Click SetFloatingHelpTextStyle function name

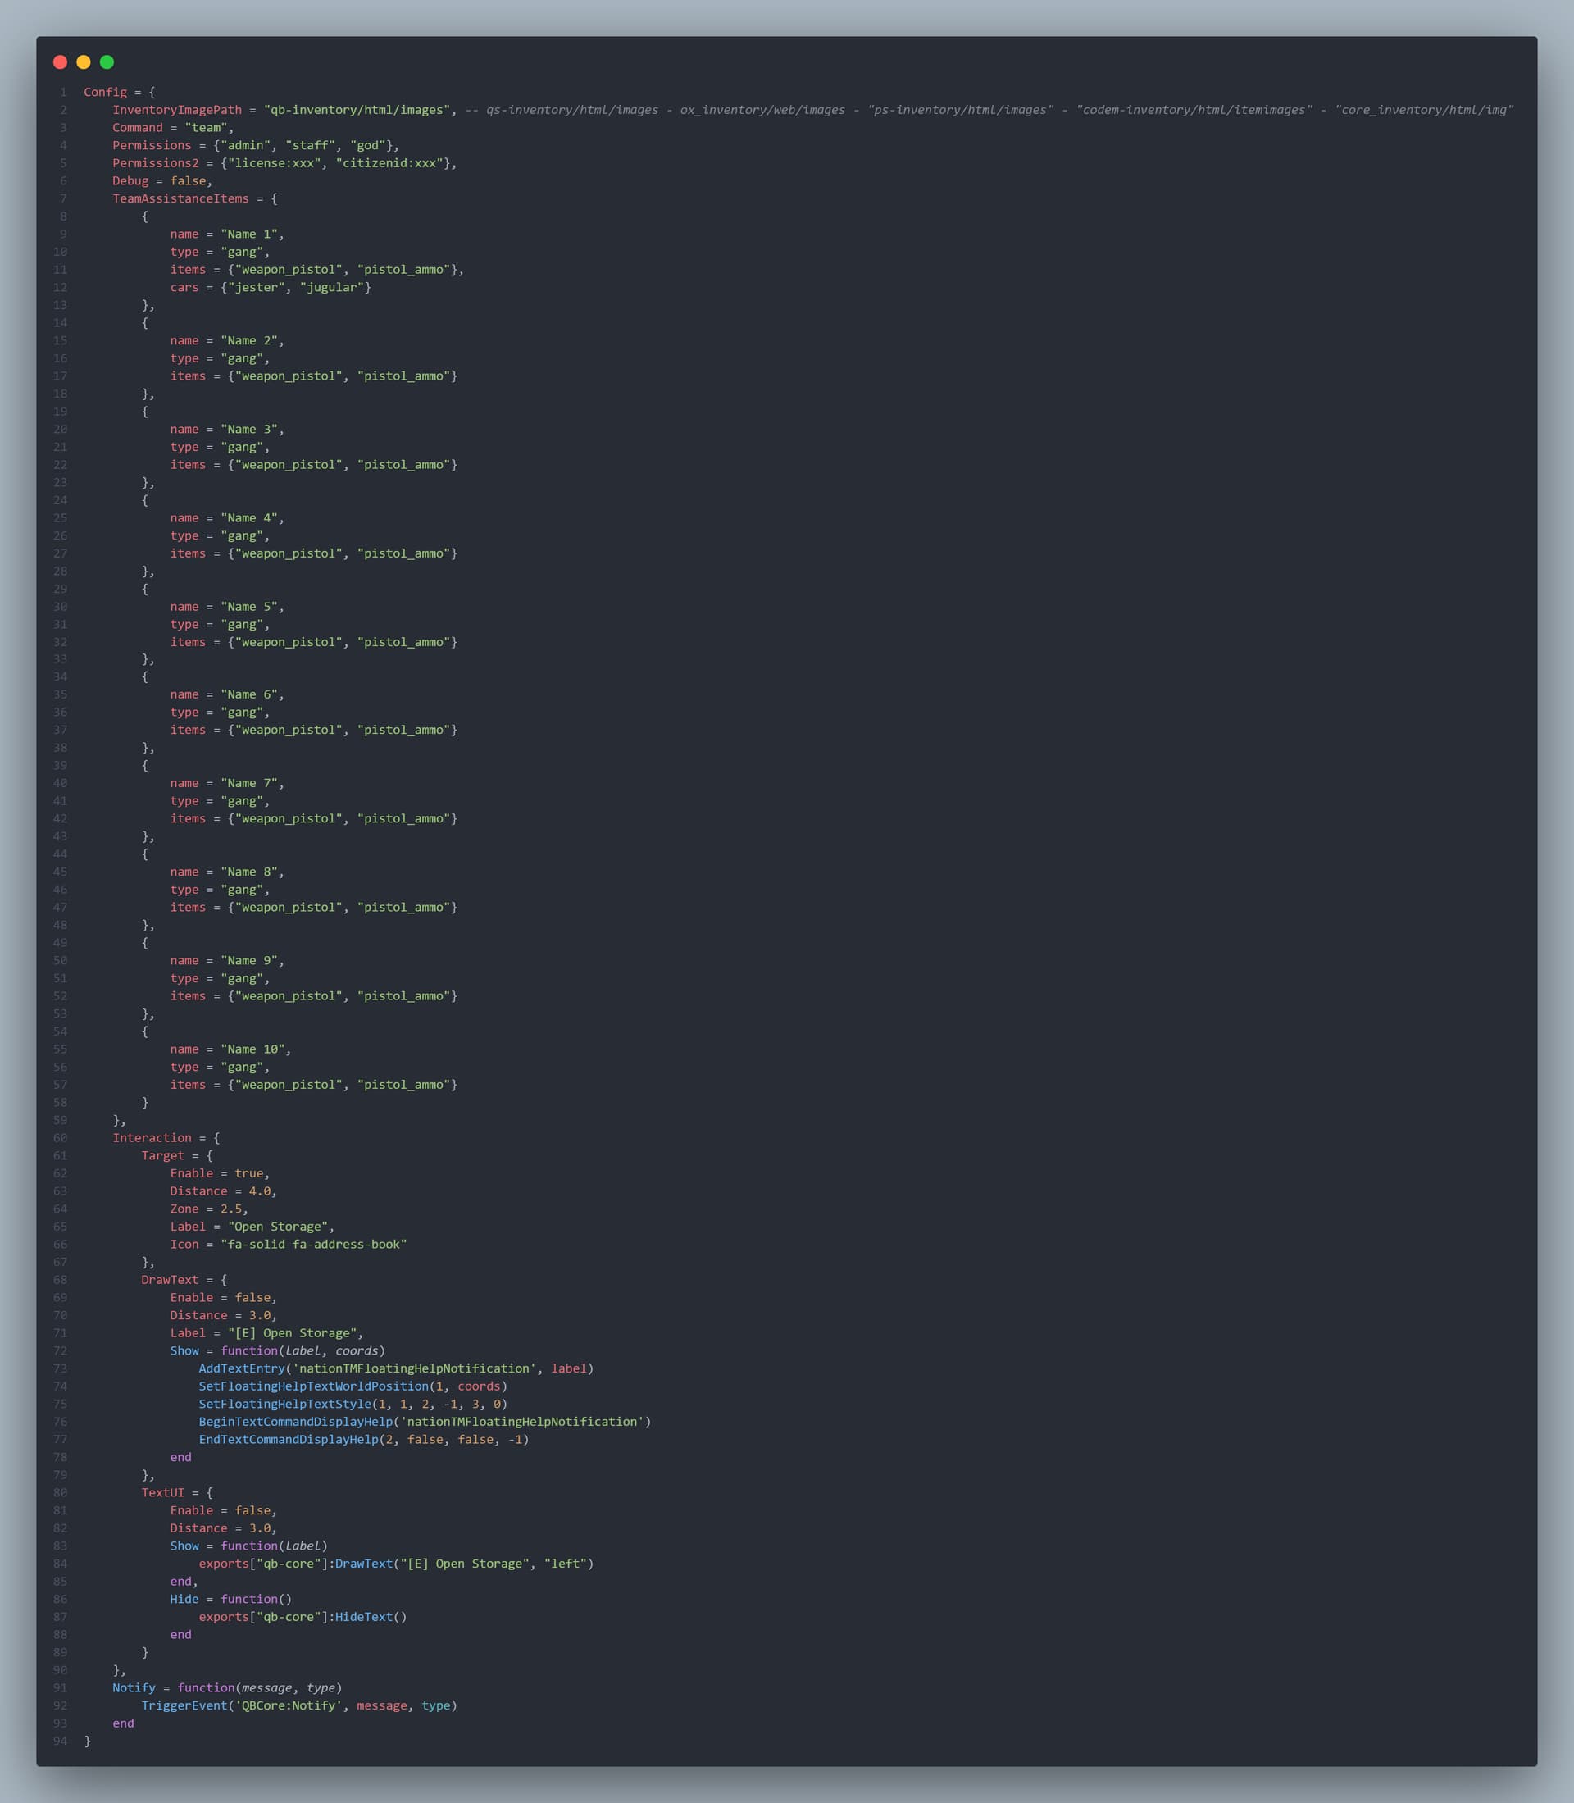coord(284,1404)
